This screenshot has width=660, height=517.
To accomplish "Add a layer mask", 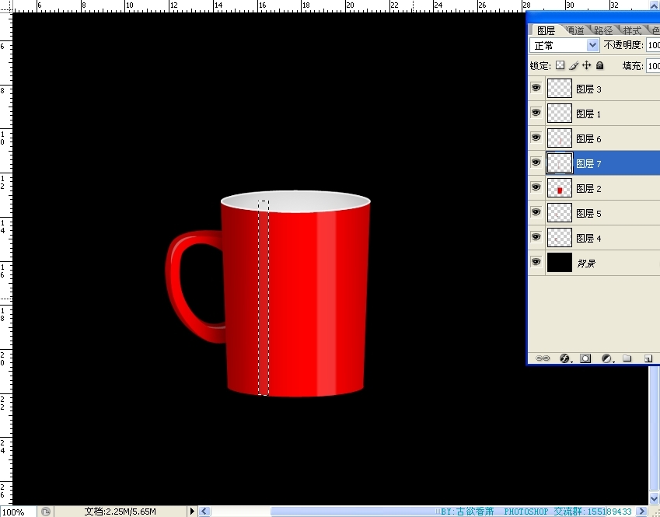I will (585, 358).
